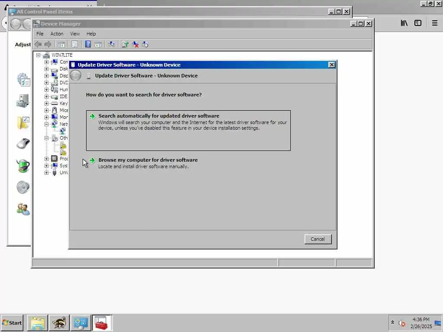443x332 pixels.
Task: Expand the 'Mice' tree node
Action: [x=46, y=110]
